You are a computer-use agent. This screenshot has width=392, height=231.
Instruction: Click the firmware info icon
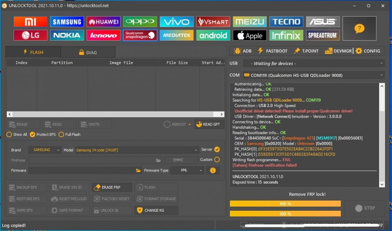point(213,170)
